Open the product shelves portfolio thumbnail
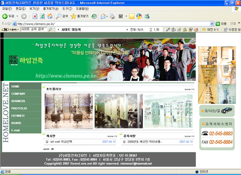The width and height of the screenshot is (241, 175). tap(168, 111)
